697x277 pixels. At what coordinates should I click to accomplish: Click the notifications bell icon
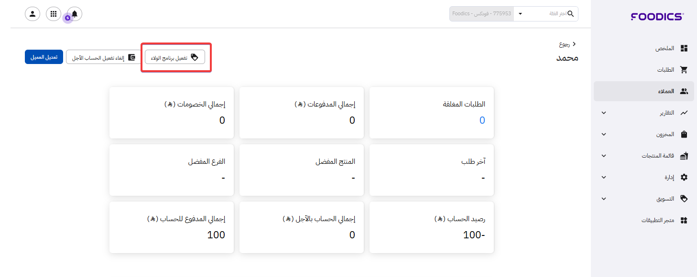(x=75, y=14)
